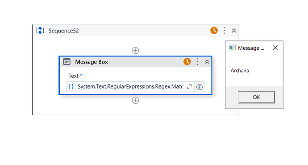The height and width of the screenshot is (165, 308).
Task: Open expanded editor for the Text expression
Action: [x=189, y=87]
